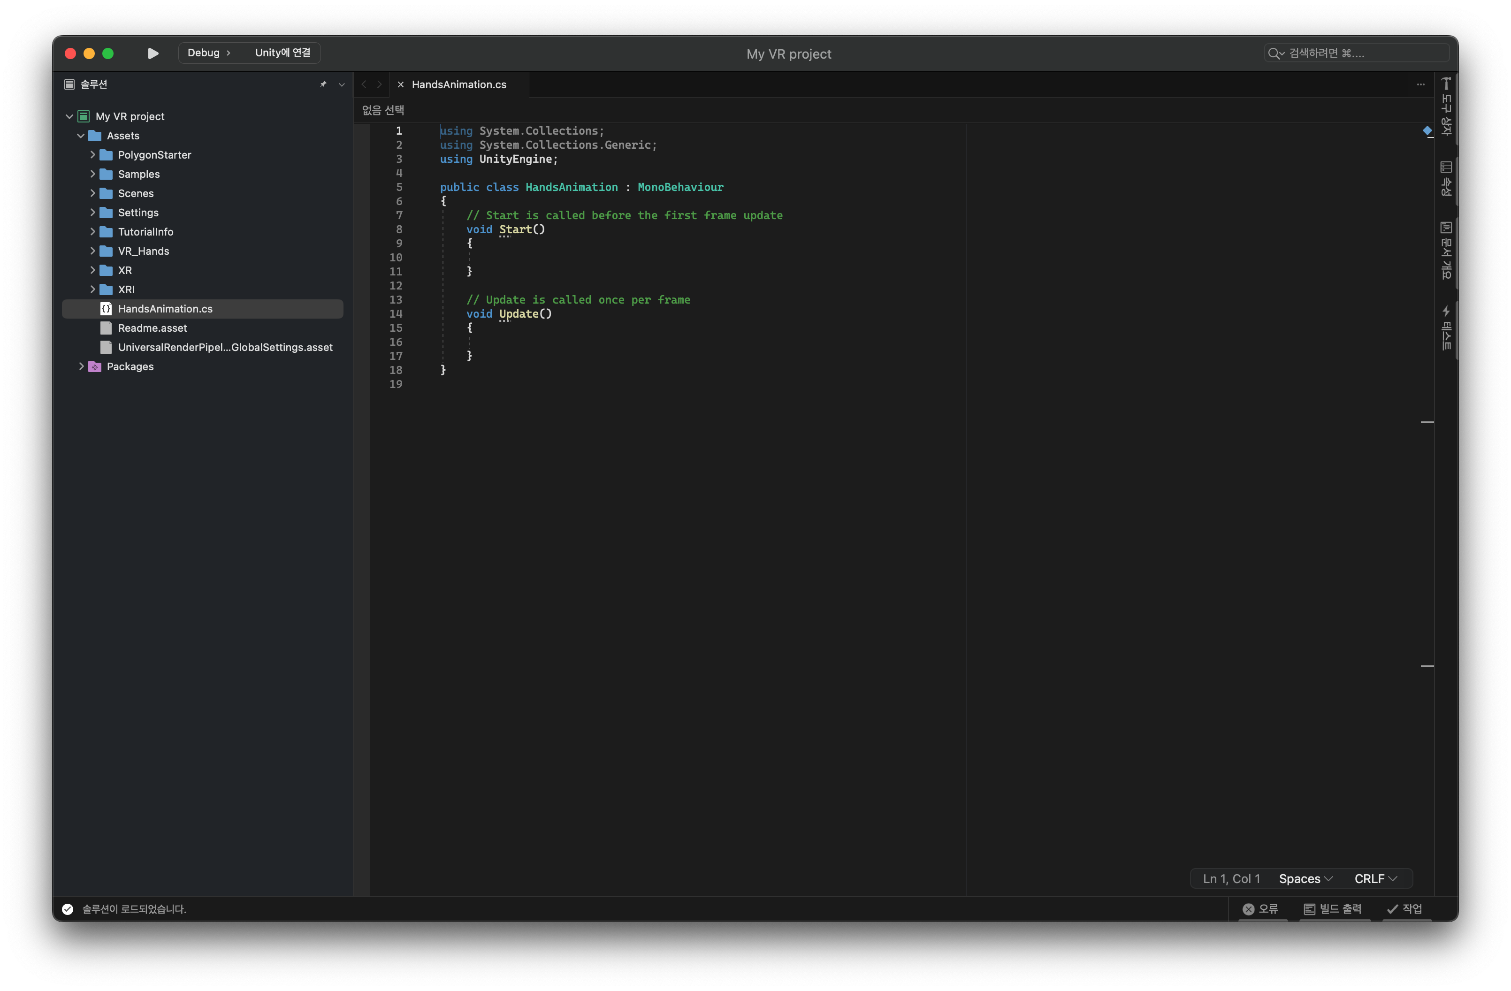1511x991 pixels.
Task: Open the Spaces indentation dropdown
Action: pyautogui.click(x=1305, y=879)
